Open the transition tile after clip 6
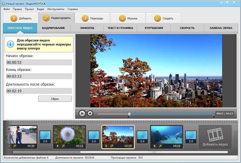The height and width of the screenshot is (163, 241). pos(191,137)
